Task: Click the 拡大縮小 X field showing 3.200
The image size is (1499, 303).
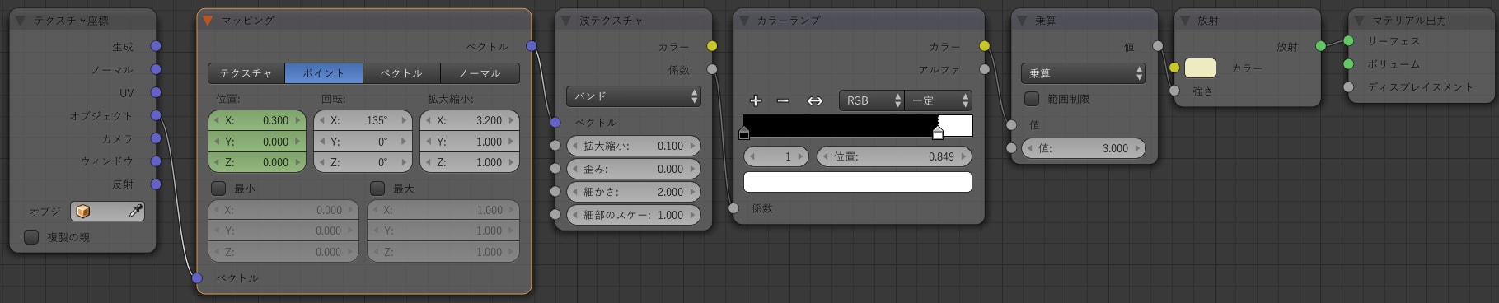Action: tap(470, 120)
